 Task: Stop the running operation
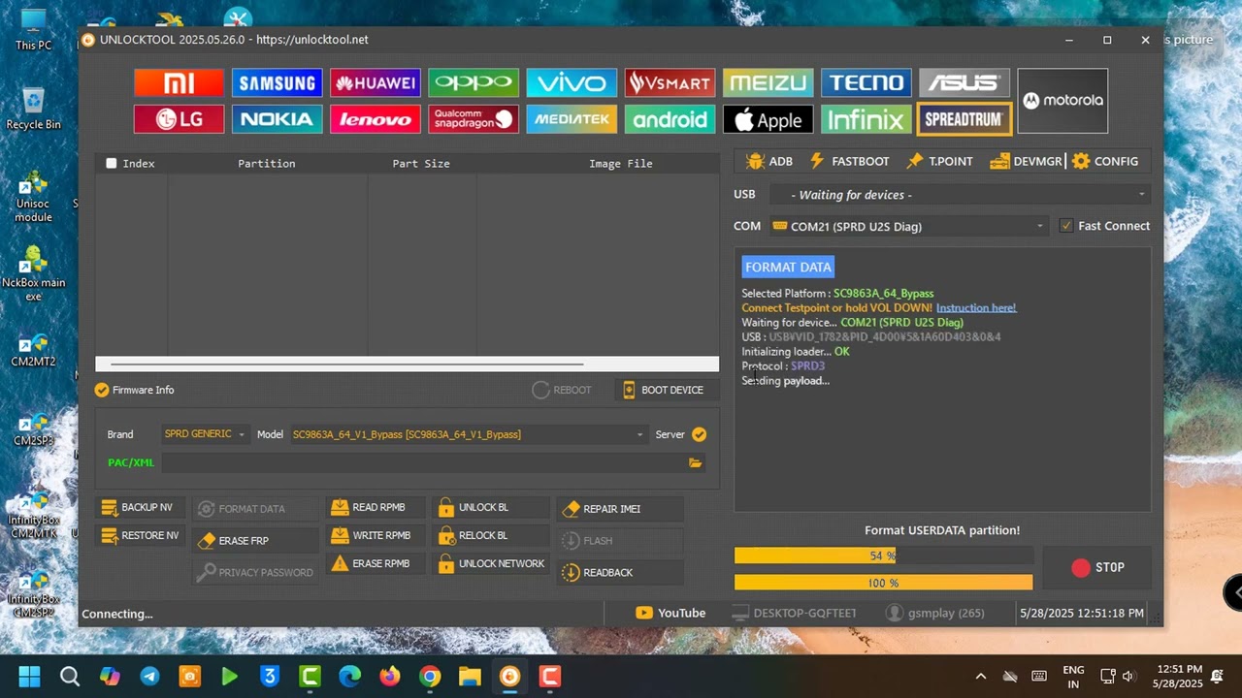pos(1097,568)
